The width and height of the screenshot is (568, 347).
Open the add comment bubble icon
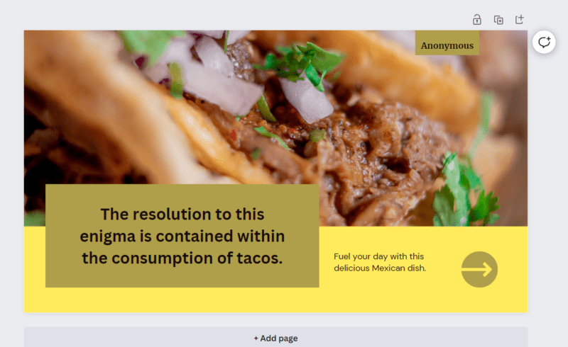click(x=544, y=42)
